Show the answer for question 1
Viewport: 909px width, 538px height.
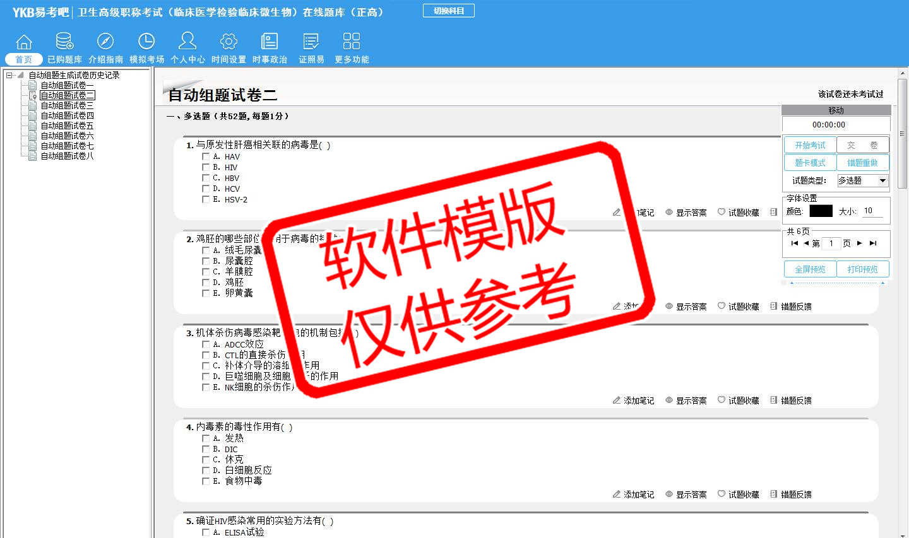pos(686,213)
